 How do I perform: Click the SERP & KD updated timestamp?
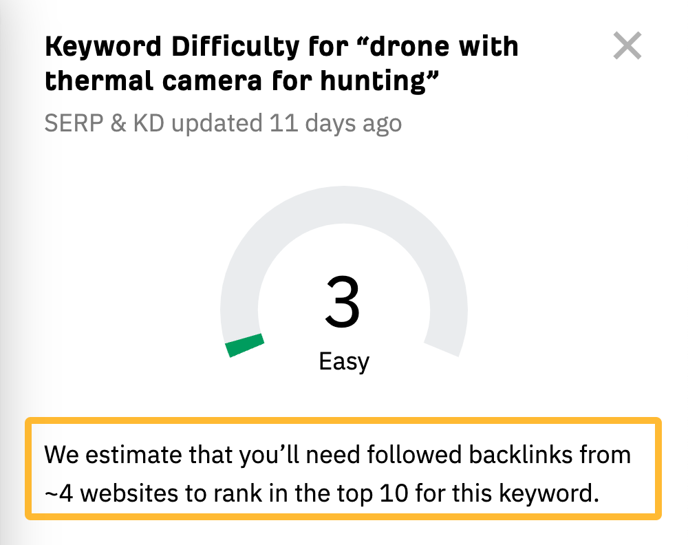223,122
